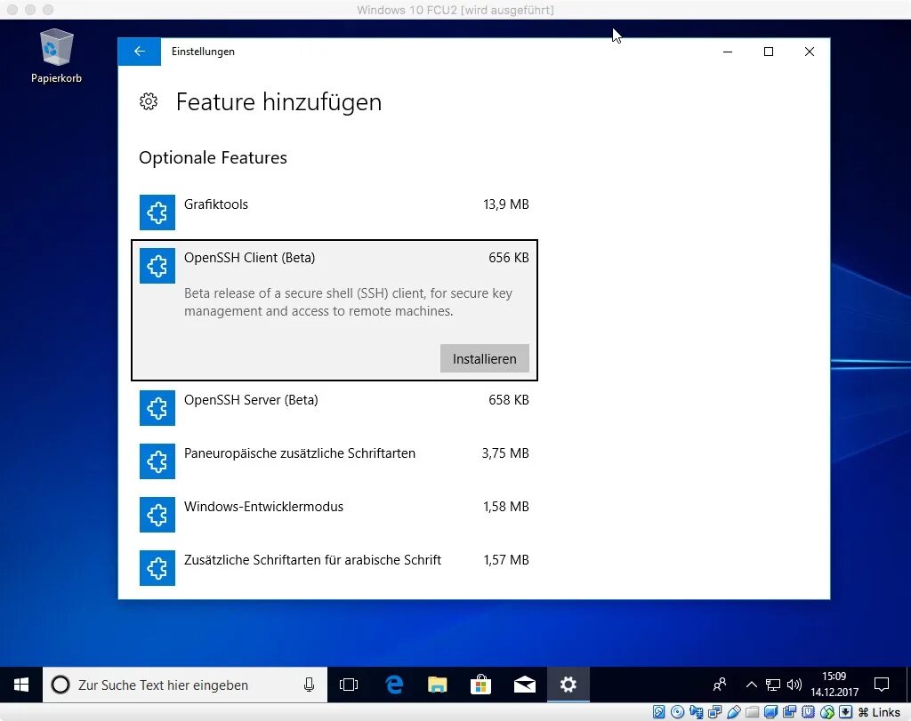Click VirtualBox CPU virtualization features icon
The image size is (911, 721).
coord(808,712)
